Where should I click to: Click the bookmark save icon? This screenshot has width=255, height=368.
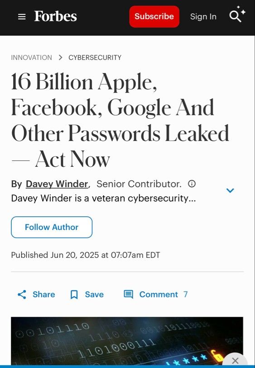(x=74, y=295)
